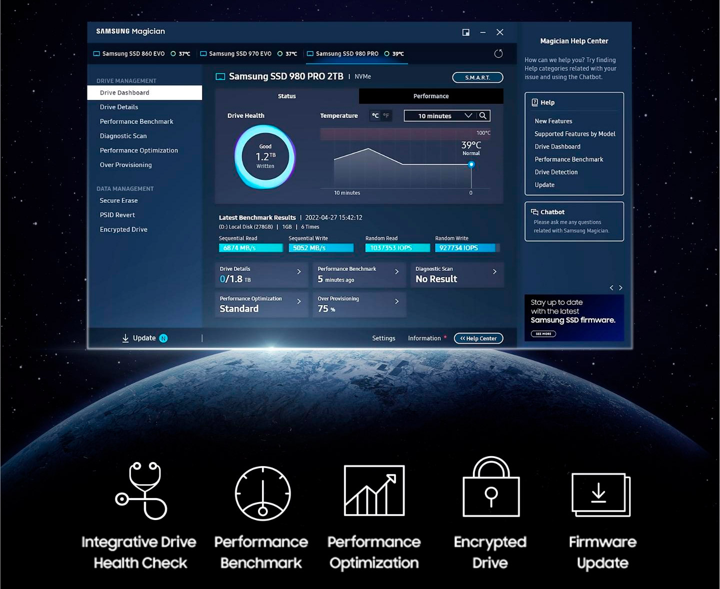The height and width of the screenshot is (589, 720).
Task: Click the Samsung SSD firmware banner
Action: pyautogui.click(x=574, y=318)
